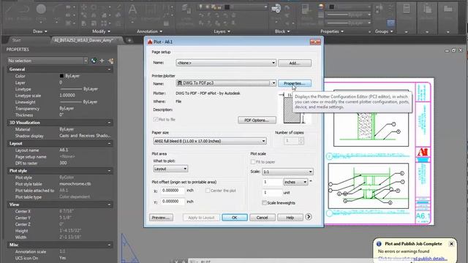
Task: Open the PDF Options... button
Action: pyautogui.click(x=257, y=120)
